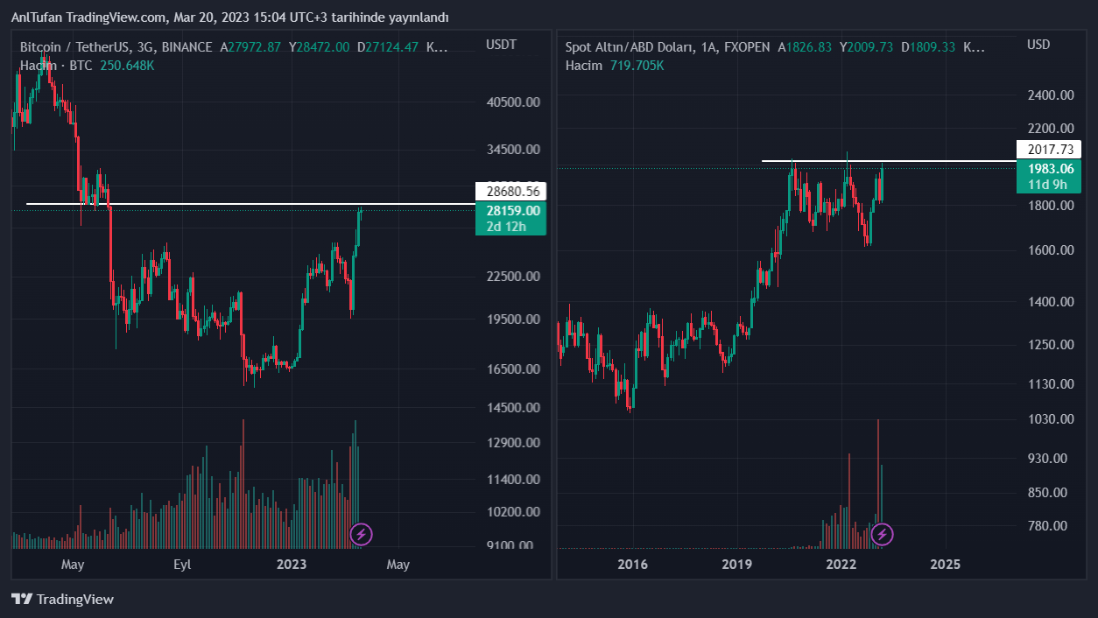
Task: Click the lightning icon on the gold chart
Action: coord(883,533)
